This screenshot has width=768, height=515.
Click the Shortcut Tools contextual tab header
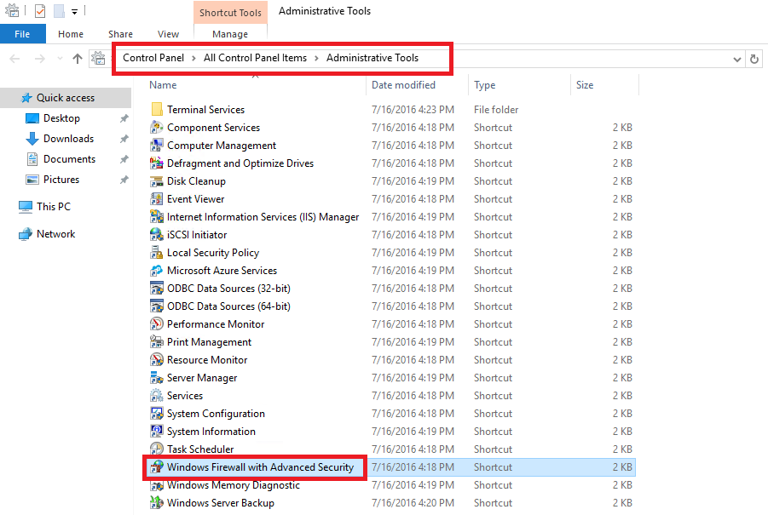pyautogui.click(x=230, y=13)
